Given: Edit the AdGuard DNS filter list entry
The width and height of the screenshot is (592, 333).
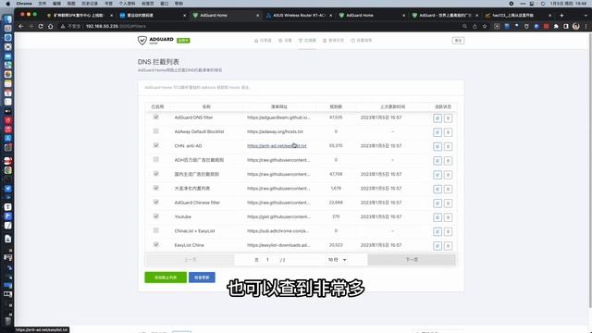Looking at the screenshot, I should 438,118.
